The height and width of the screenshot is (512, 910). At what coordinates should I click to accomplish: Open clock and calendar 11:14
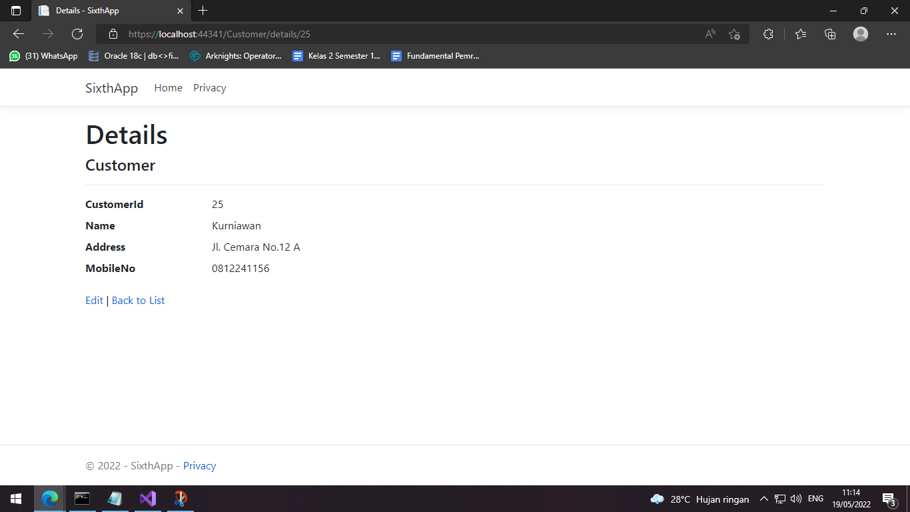click(x=851, y=499)
